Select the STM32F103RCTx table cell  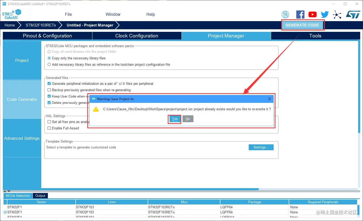[x=184, y=207]
